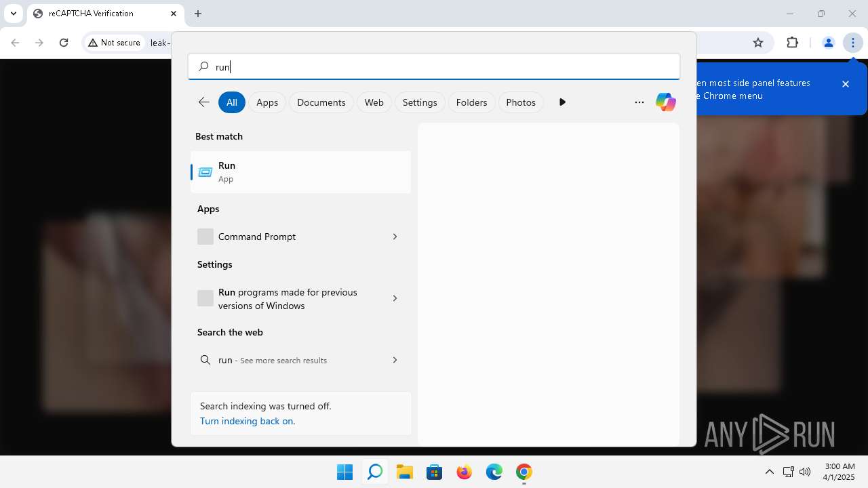Switch to the Photos filter tab
Viewport: 868px width, 488px height.
pos(521,102)
